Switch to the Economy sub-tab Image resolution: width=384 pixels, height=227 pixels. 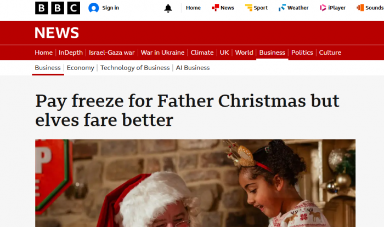(80, 68)
